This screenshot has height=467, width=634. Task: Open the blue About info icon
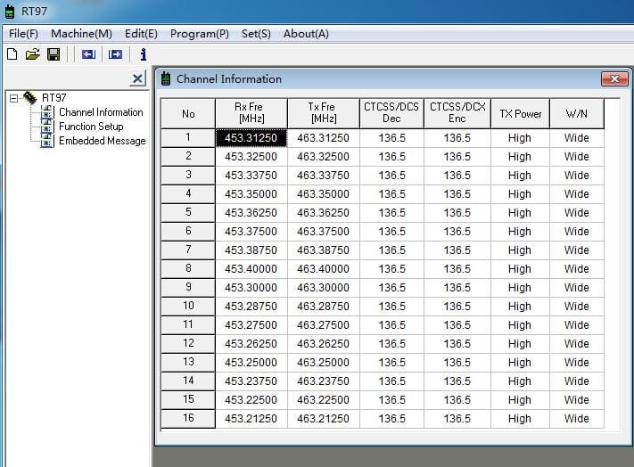(x=143, y=54)
